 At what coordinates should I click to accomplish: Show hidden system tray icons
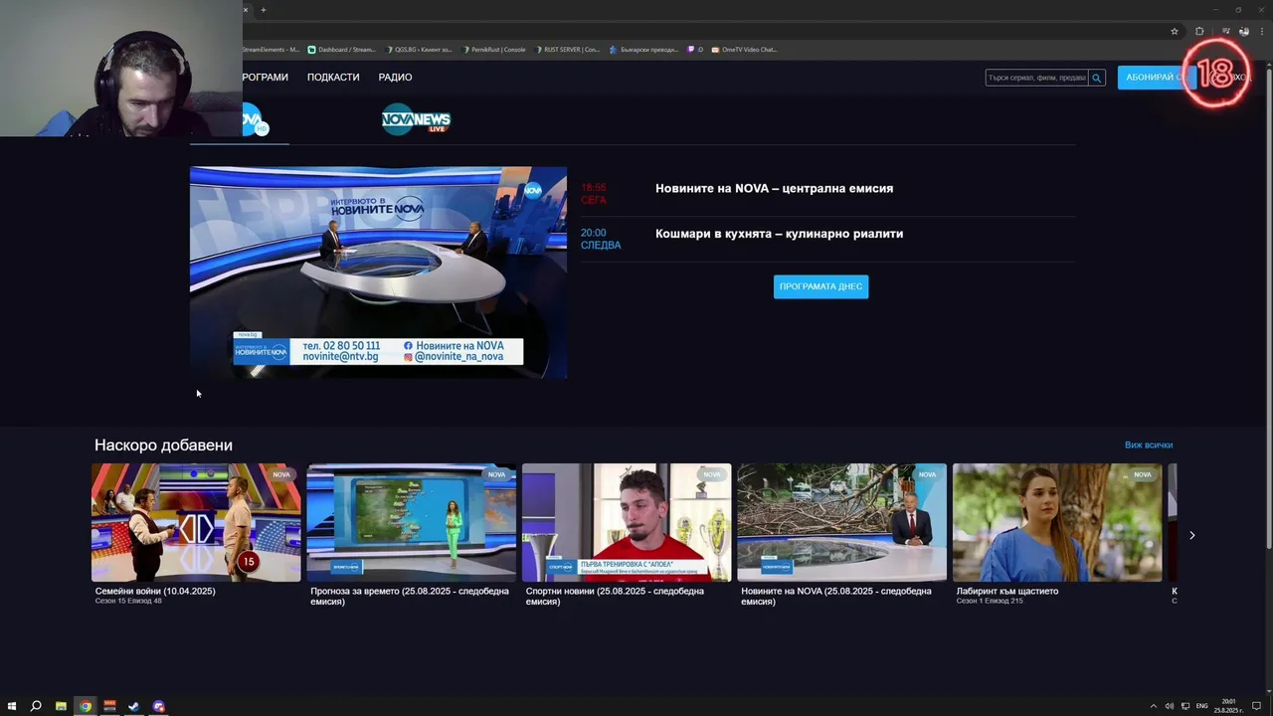tap(1154, 706)
